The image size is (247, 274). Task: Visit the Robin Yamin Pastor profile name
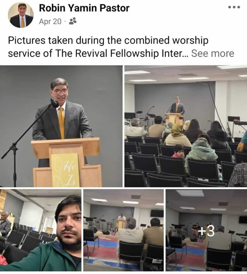(x=84, y=8)
